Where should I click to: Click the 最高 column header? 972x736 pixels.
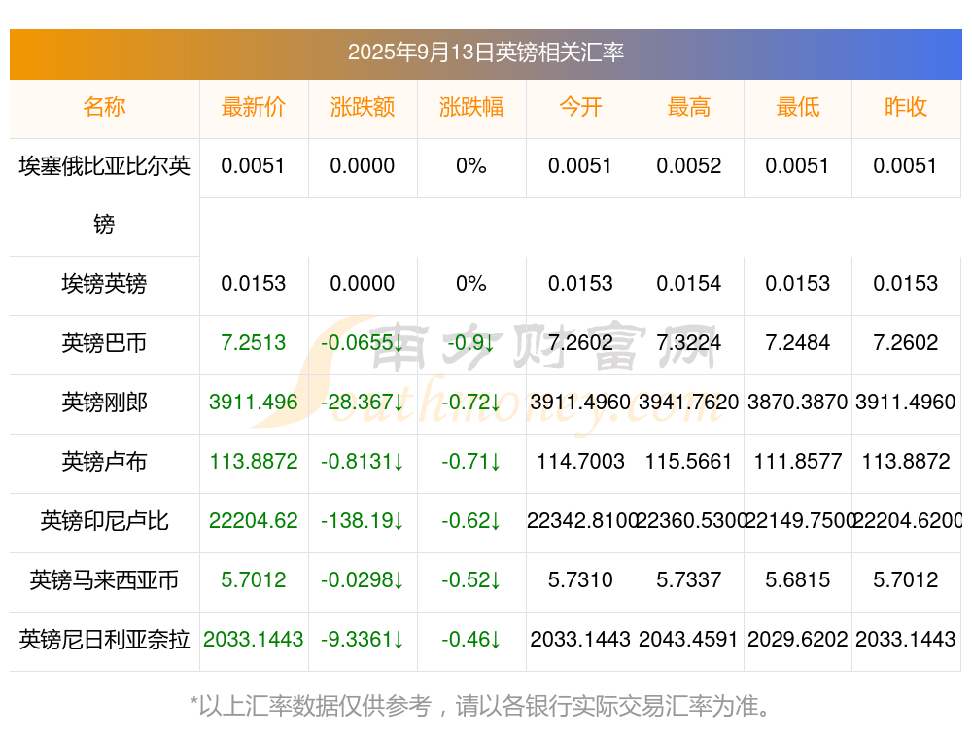689,107
